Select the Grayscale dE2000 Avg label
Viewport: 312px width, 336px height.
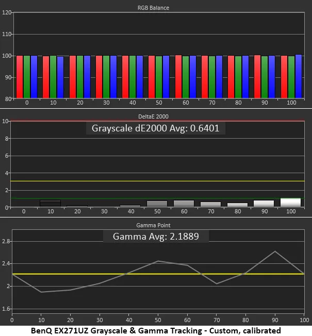click(155, 128)
